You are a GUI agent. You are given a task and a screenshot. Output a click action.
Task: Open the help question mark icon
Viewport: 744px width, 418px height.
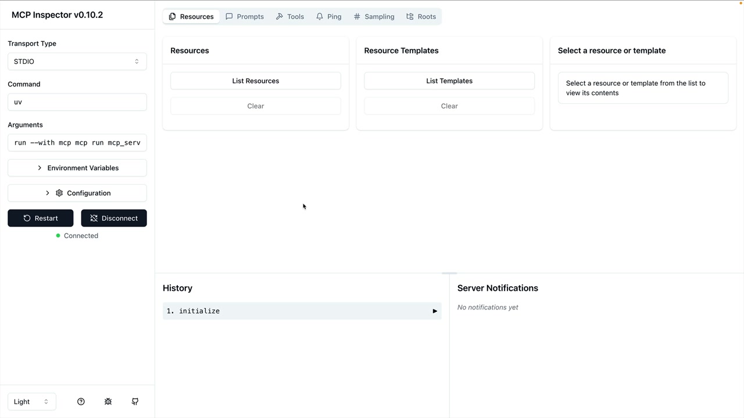coord(81,402)
